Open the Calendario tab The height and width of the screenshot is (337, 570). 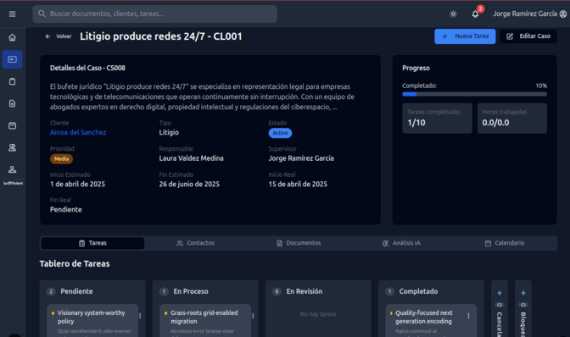pyautogui.click(x=505, y=243)
